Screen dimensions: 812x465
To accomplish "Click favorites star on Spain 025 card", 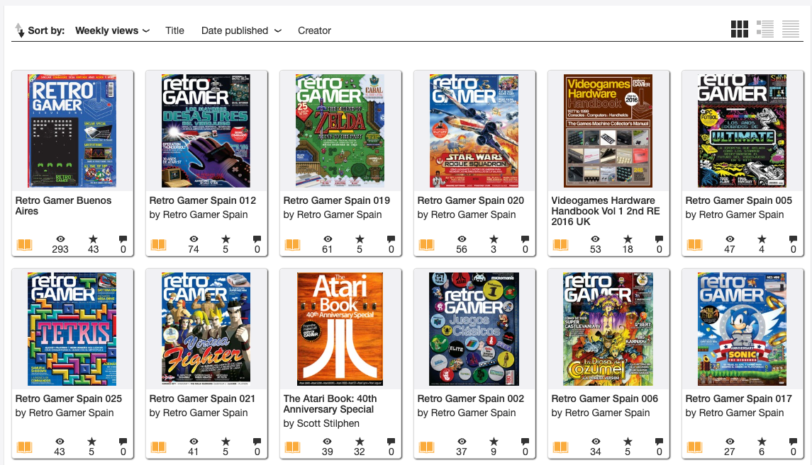I will [91, 441].
